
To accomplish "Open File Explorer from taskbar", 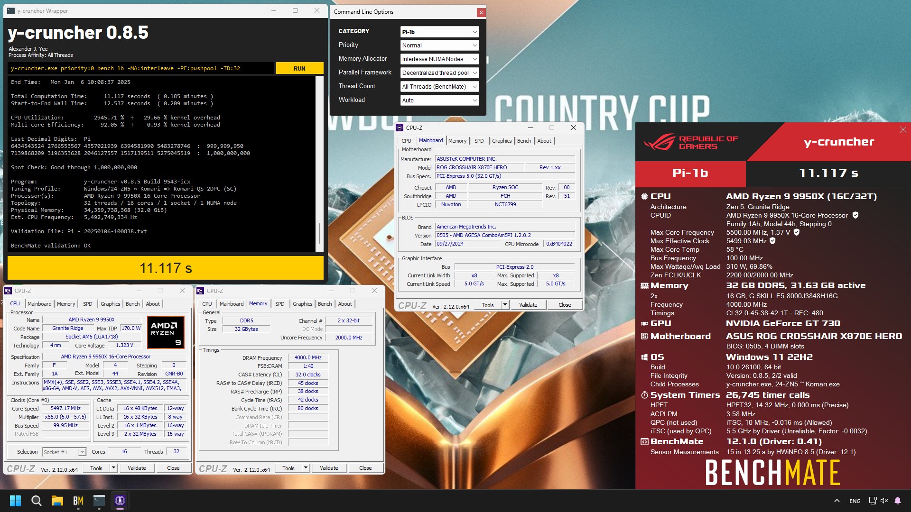I will pos(57,501).
